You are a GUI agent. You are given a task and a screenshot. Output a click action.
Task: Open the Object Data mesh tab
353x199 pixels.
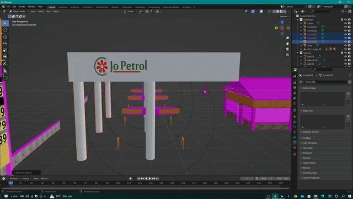coord(295,143)
